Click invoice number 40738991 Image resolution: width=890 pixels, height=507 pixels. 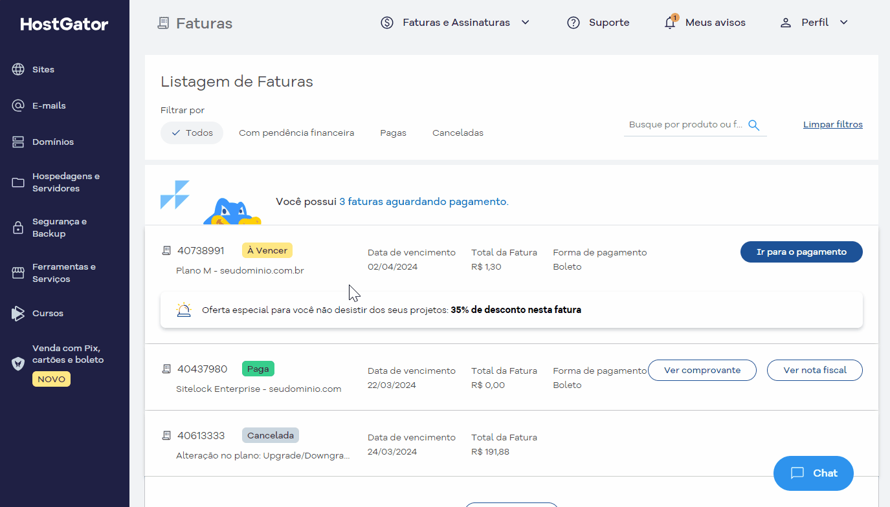pyautogui.click(x=201, y=250)
